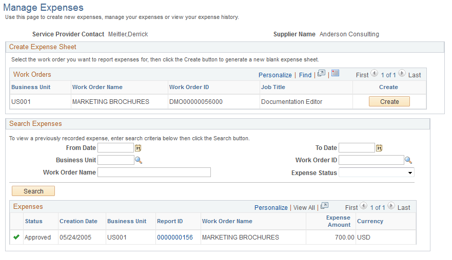Focus the Business Unit search field
The height and width of the screenshot is (260, 452).
116,160
